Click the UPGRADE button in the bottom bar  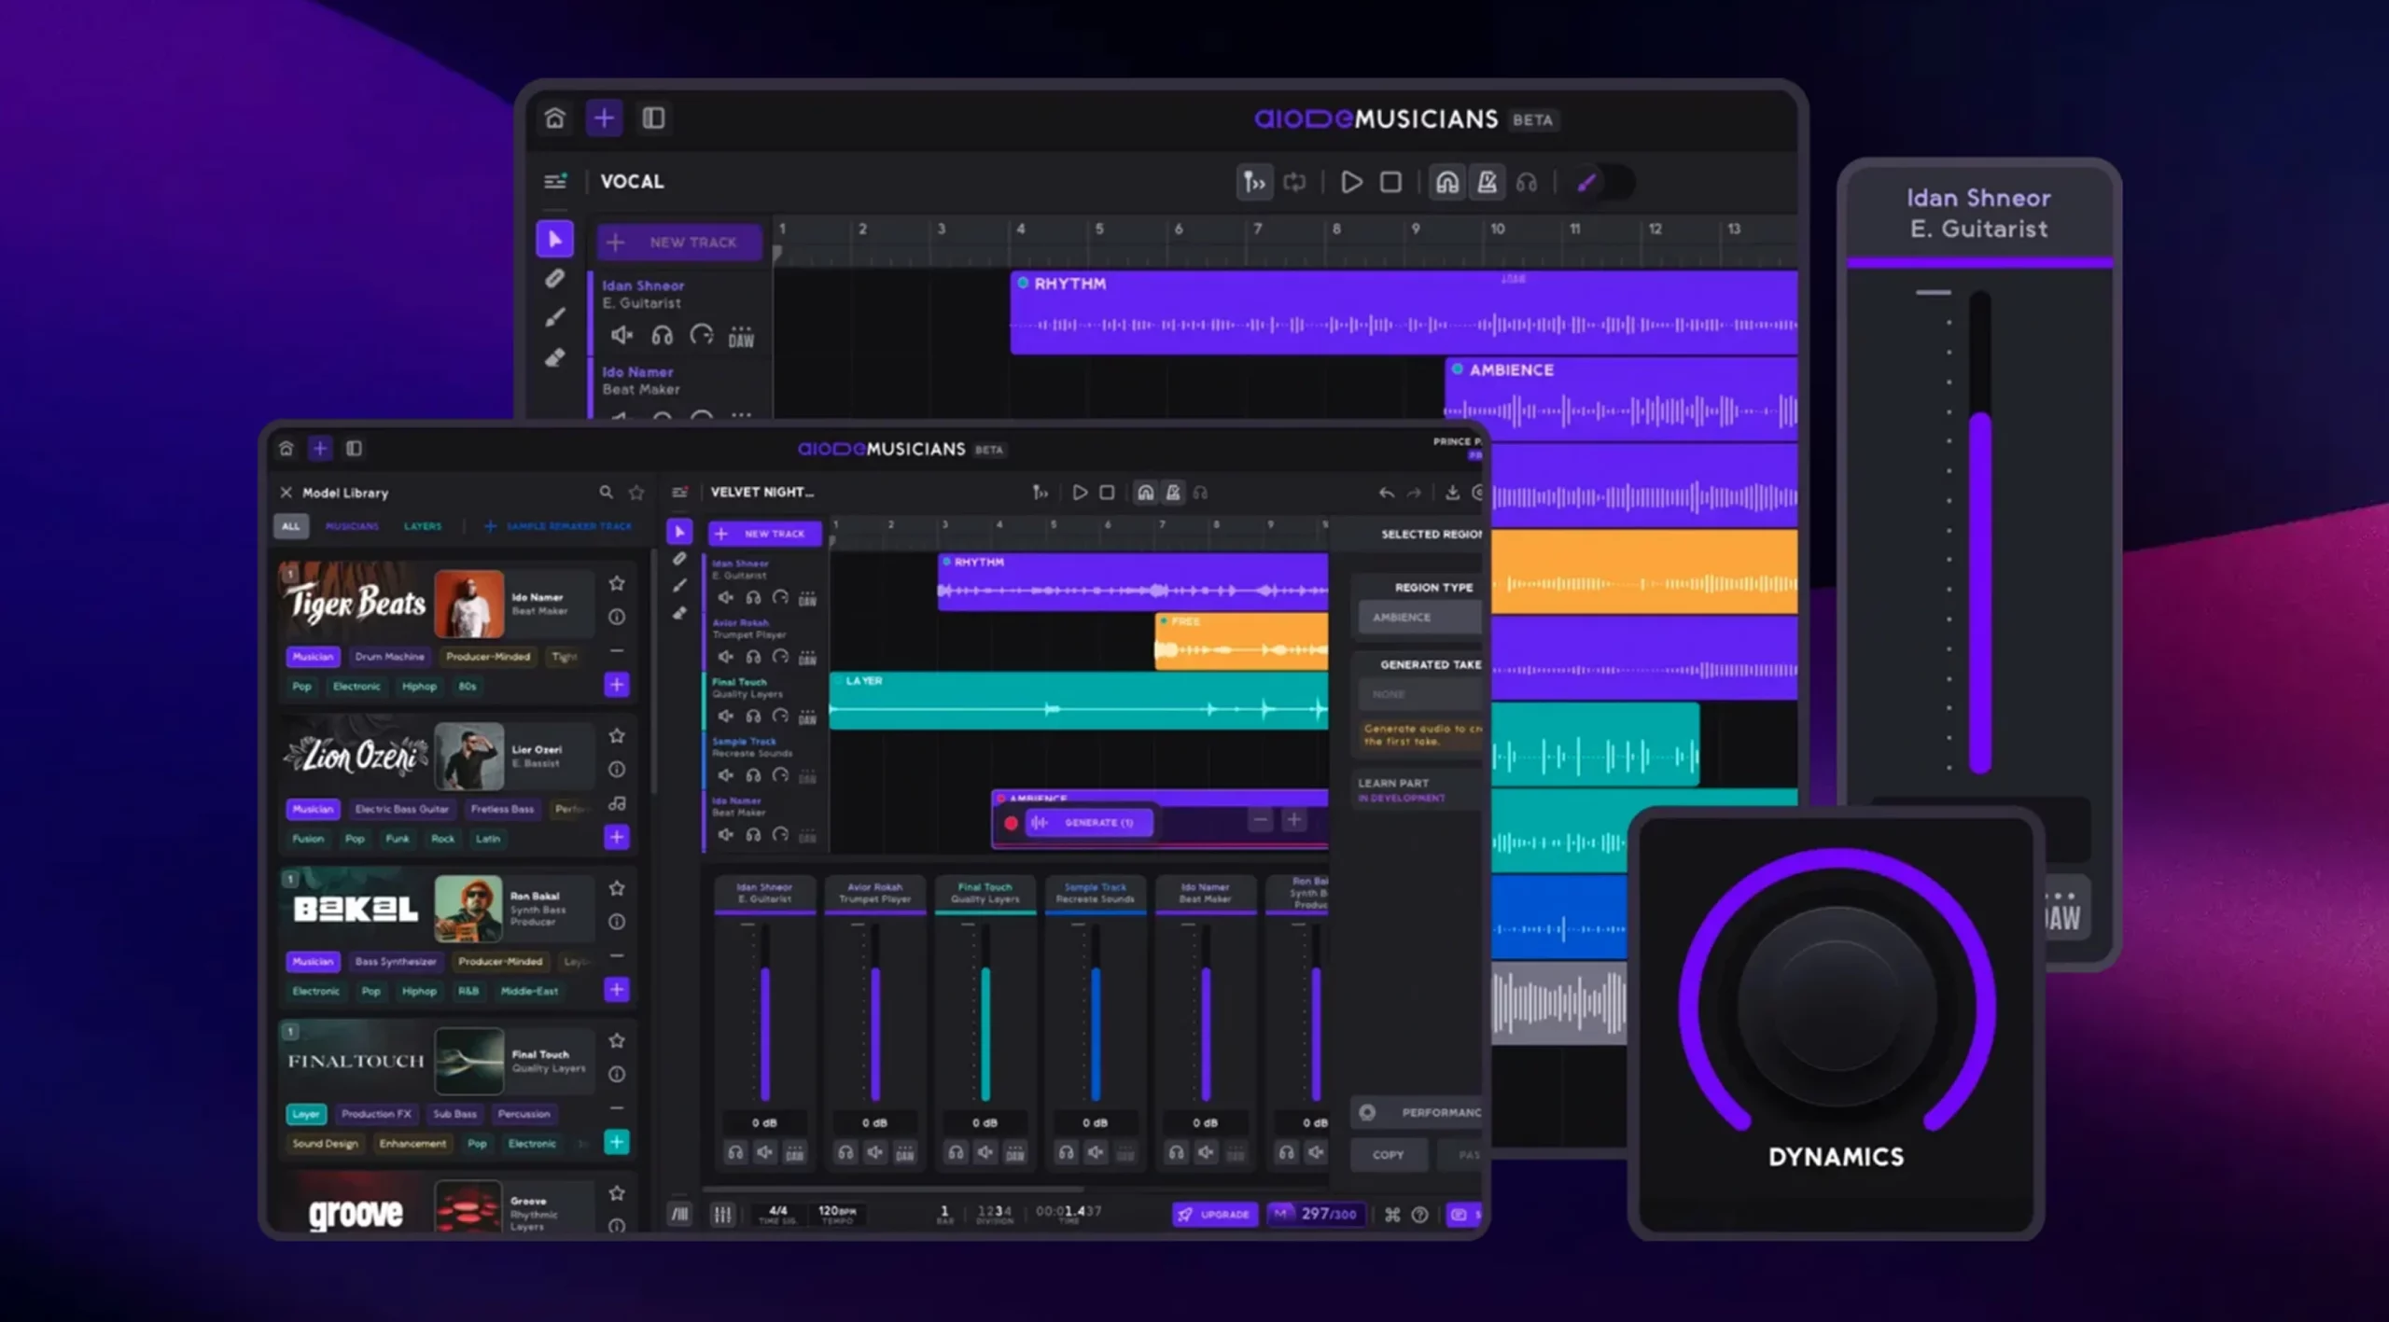coord(1214,1214)
